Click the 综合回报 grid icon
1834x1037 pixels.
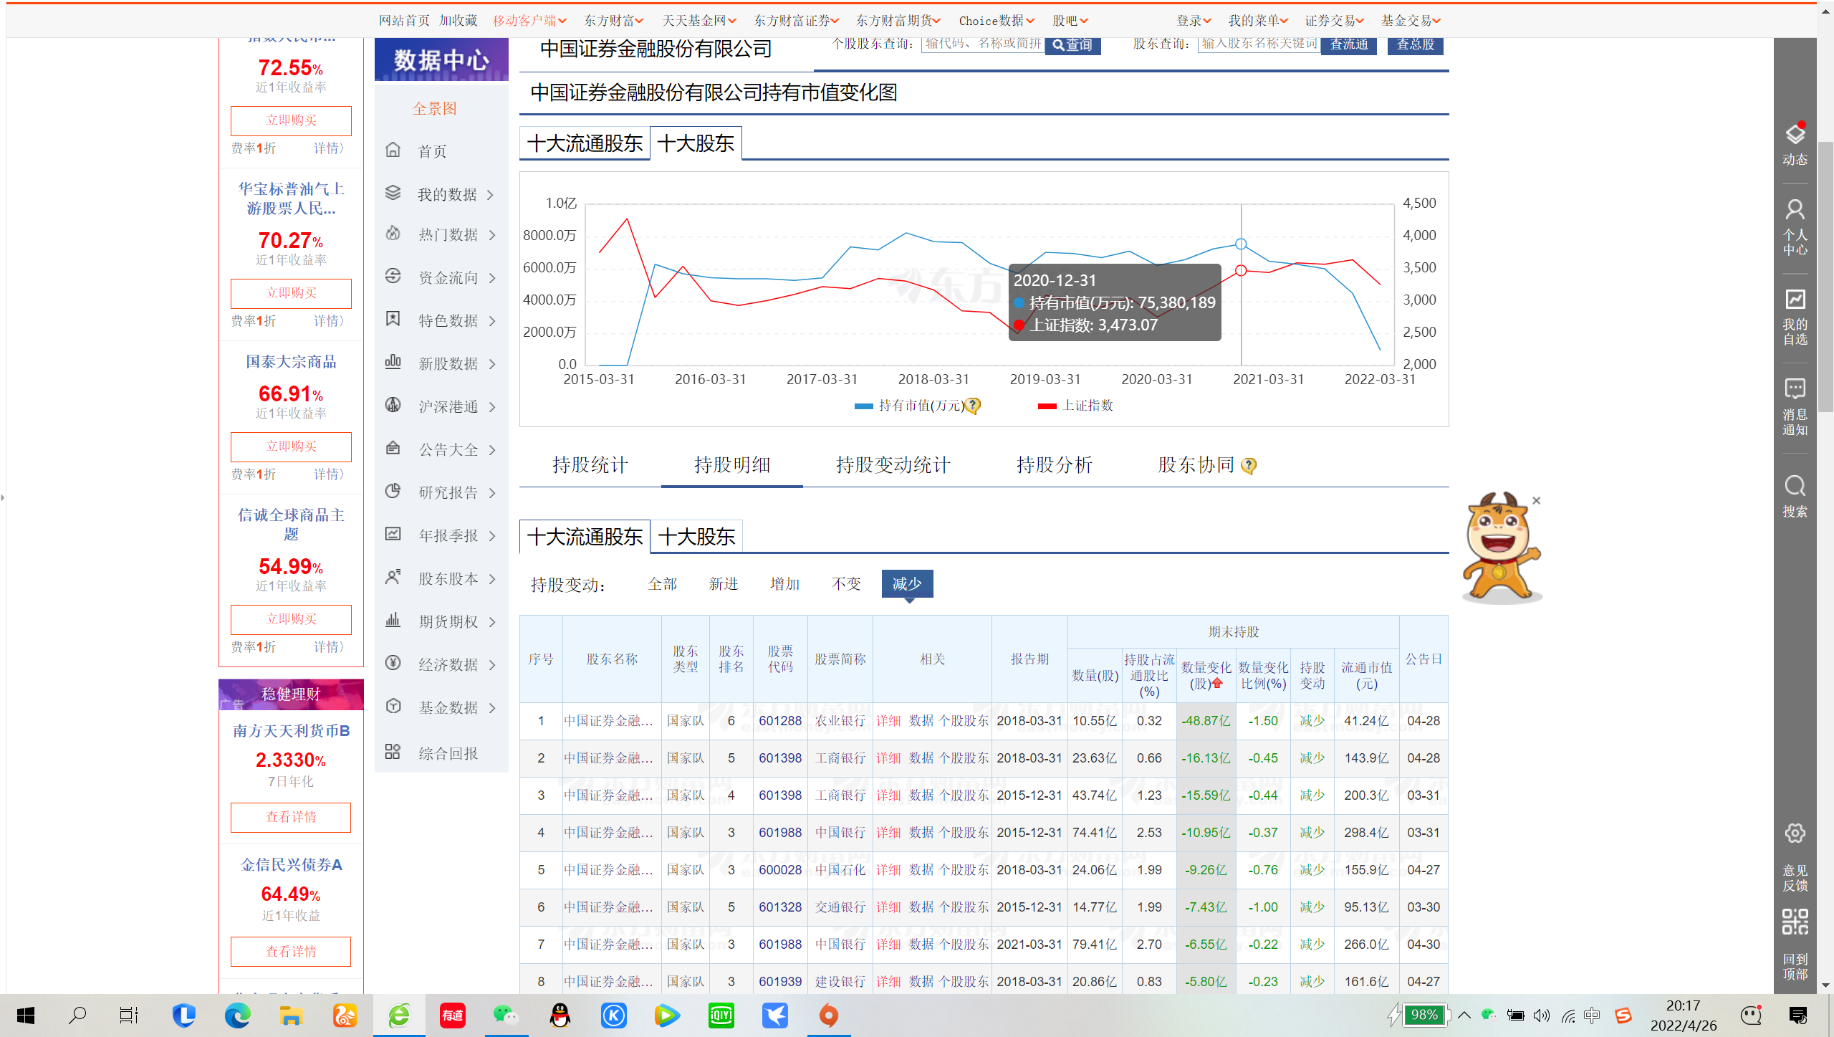click(x=393, y=752)
